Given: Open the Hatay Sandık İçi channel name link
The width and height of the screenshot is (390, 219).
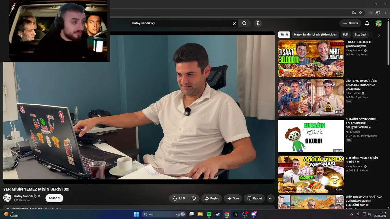Looking at the screenshot, I should 25,196.
